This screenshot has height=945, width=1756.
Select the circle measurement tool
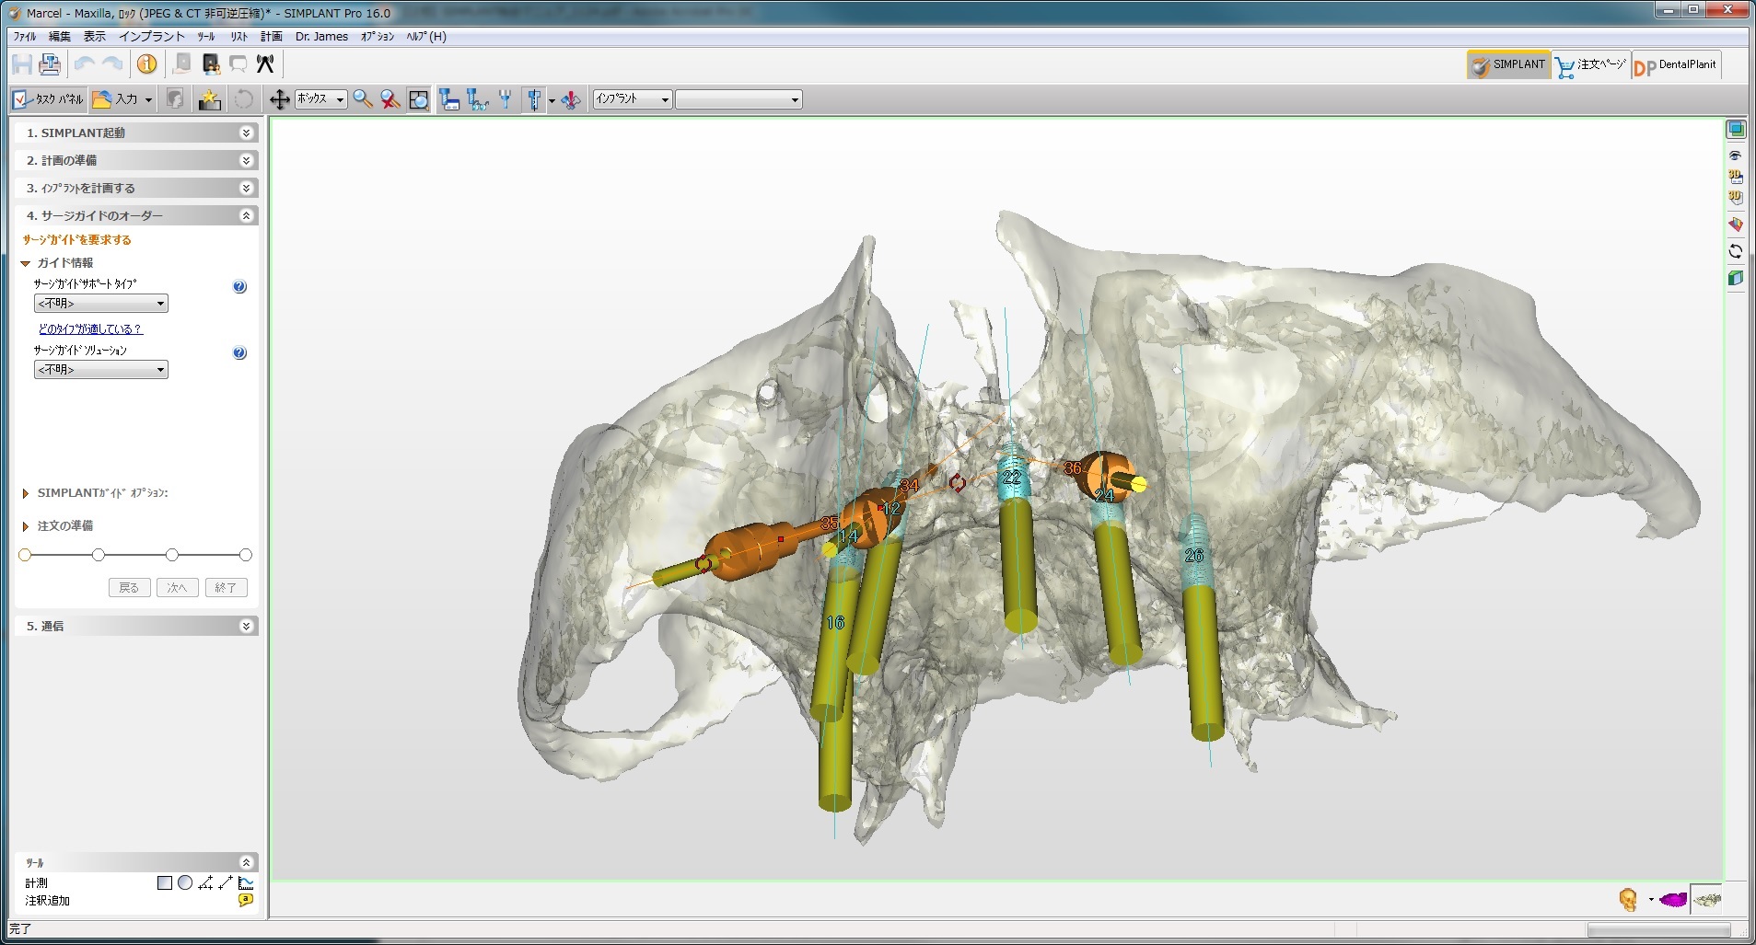coord(185,882)
